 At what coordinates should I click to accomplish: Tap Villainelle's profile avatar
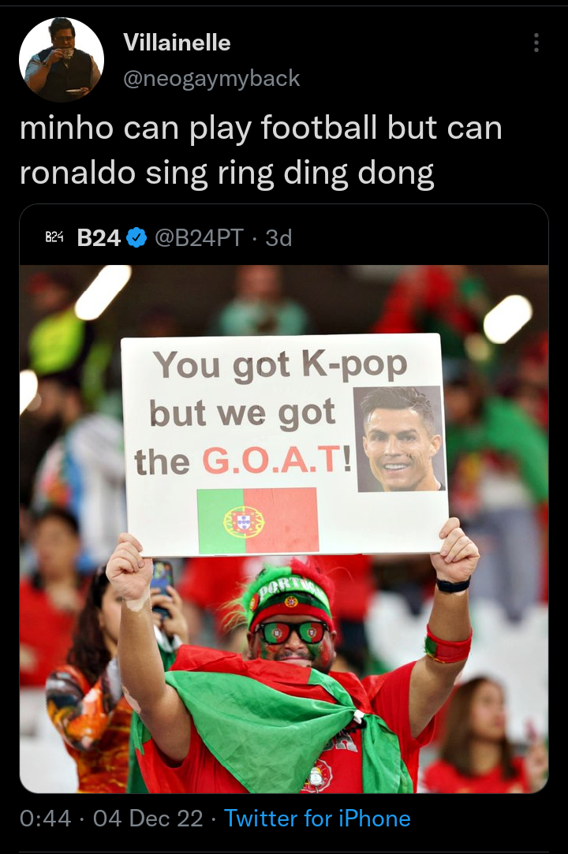click(61, 59)
